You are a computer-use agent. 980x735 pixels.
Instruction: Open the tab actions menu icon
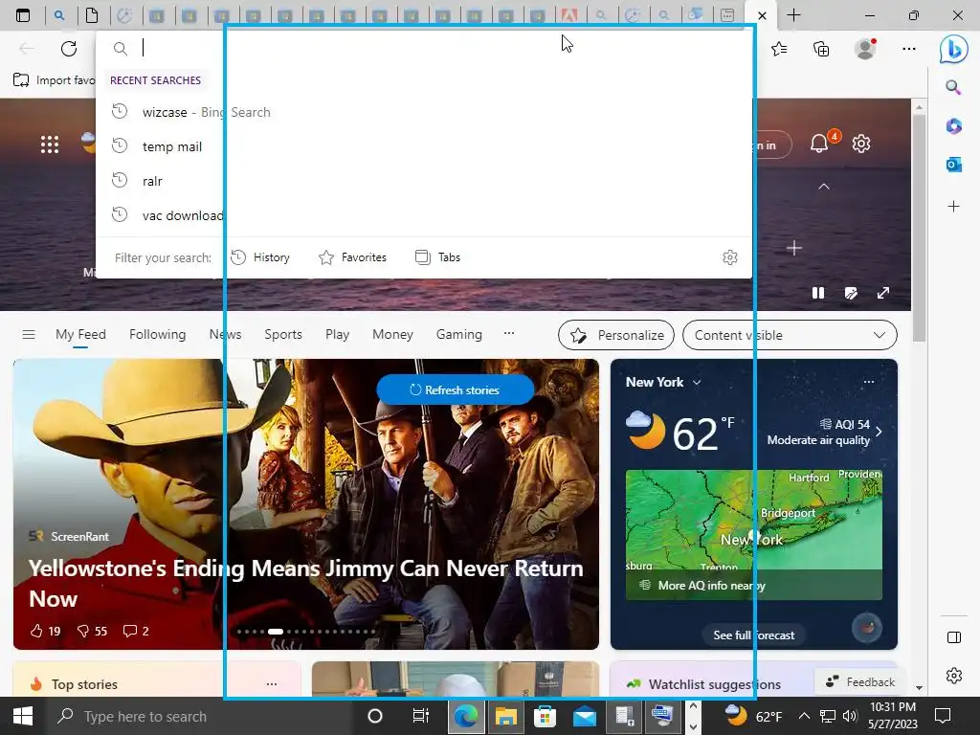(x=23, y=15)
